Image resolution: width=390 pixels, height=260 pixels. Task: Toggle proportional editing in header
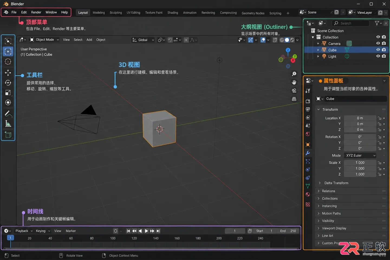click(x=186, y=40)
